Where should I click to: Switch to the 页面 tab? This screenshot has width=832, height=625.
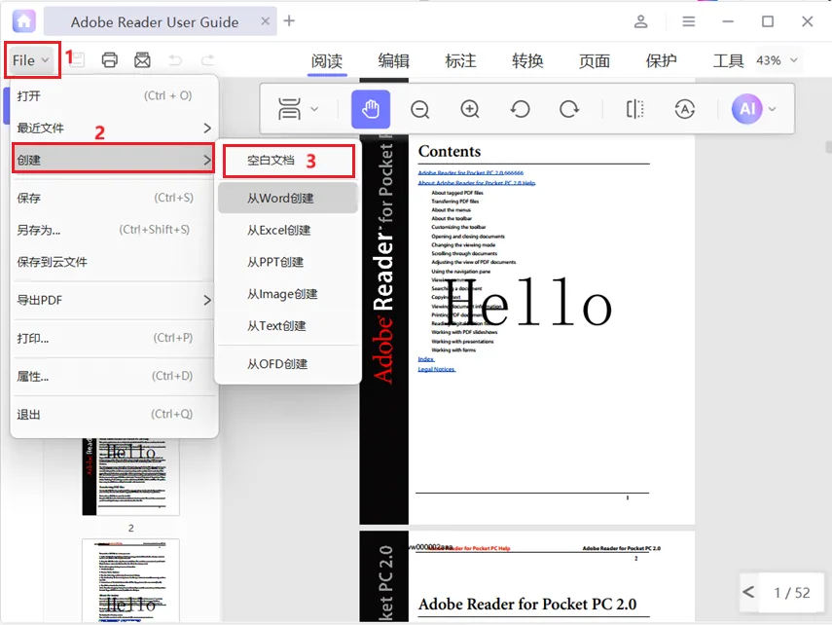(x=595, y=61)
